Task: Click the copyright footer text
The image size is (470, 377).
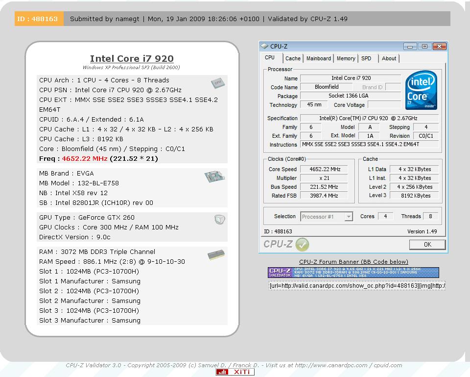Action: [x=234, y=365]
